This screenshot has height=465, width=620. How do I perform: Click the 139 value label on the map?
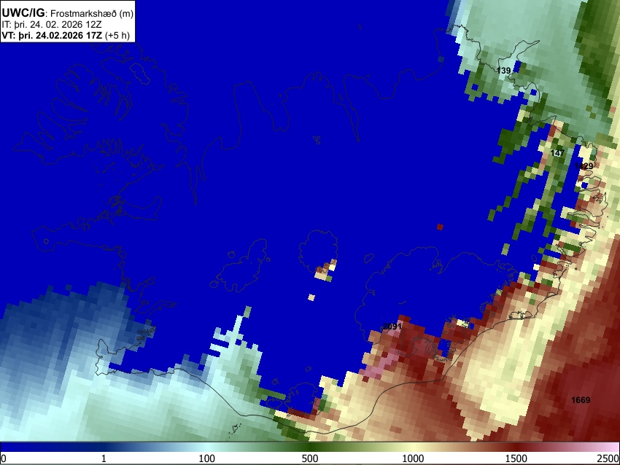(x=503, y=70)
